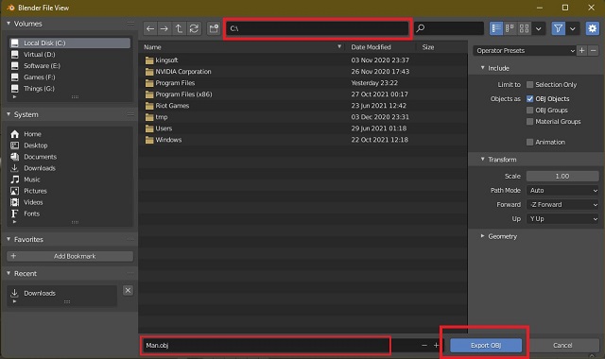Add a new operator preset
This screenshot has width=605, height=359.
tap(582, 50)
